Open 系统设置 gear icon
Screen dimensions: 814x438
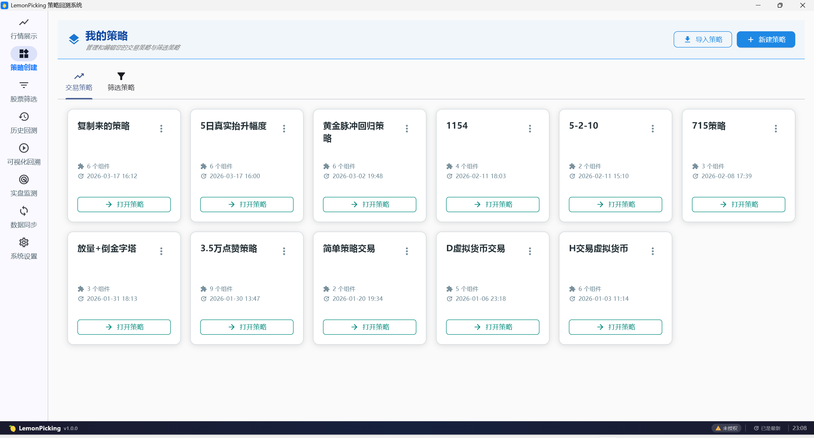[24, 242]
